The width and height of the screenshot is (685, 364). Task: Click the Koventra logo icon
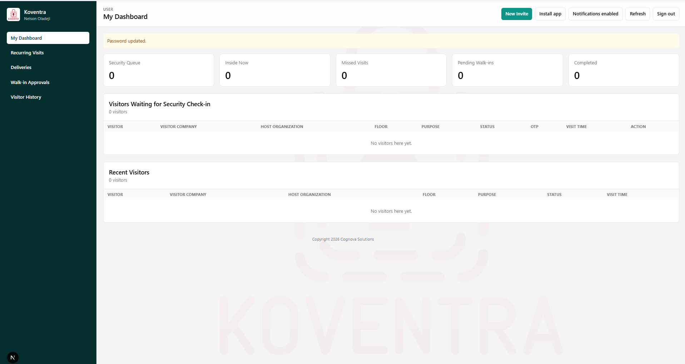coord(13,15)
